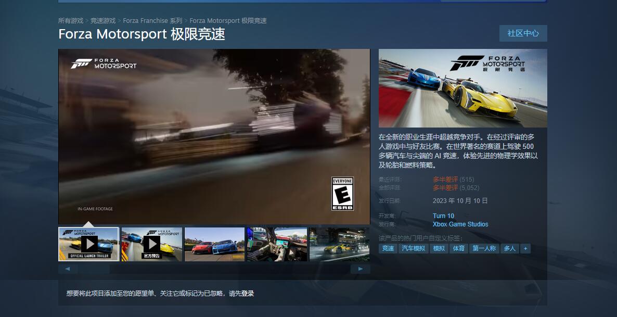This screenshot has width=617, height=317.
Task: Click the game title Forza Motorsport 极限竞速 heading
Action: coord(142,34)
